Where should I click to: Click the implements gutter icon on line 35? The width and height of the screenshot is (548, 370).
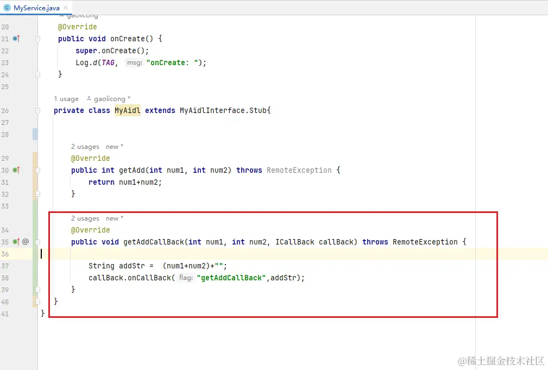coord(16,242)
